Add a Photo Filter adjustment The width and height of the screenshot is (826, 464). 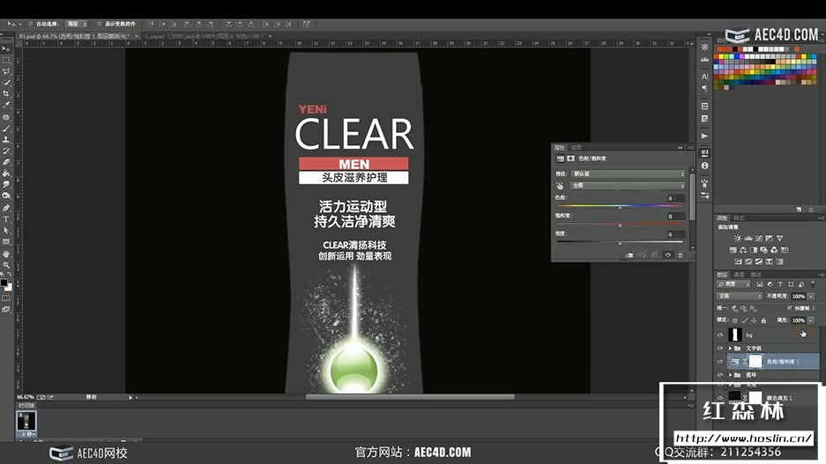click(763, 250)
